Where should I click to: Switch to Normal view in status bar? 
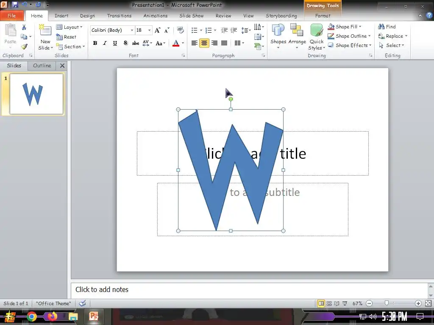click(321, 303)
